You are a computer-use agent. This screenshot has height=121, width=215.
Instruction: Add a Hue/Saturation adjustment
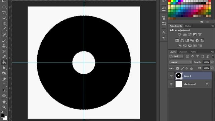(x=177, y=40)
